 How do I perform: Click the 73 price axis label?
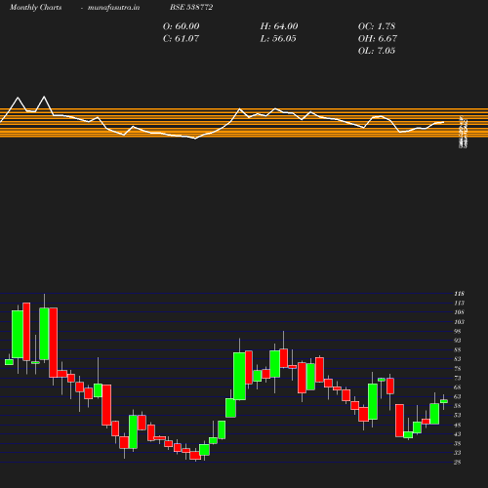[x=458, y=378]
